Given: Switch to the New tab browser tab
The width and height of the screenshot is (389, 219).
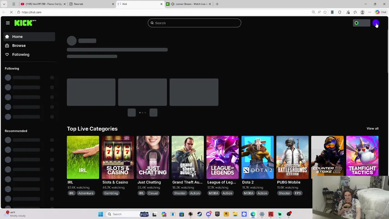Looking at the screenshot, I should (x=91, y=4).
